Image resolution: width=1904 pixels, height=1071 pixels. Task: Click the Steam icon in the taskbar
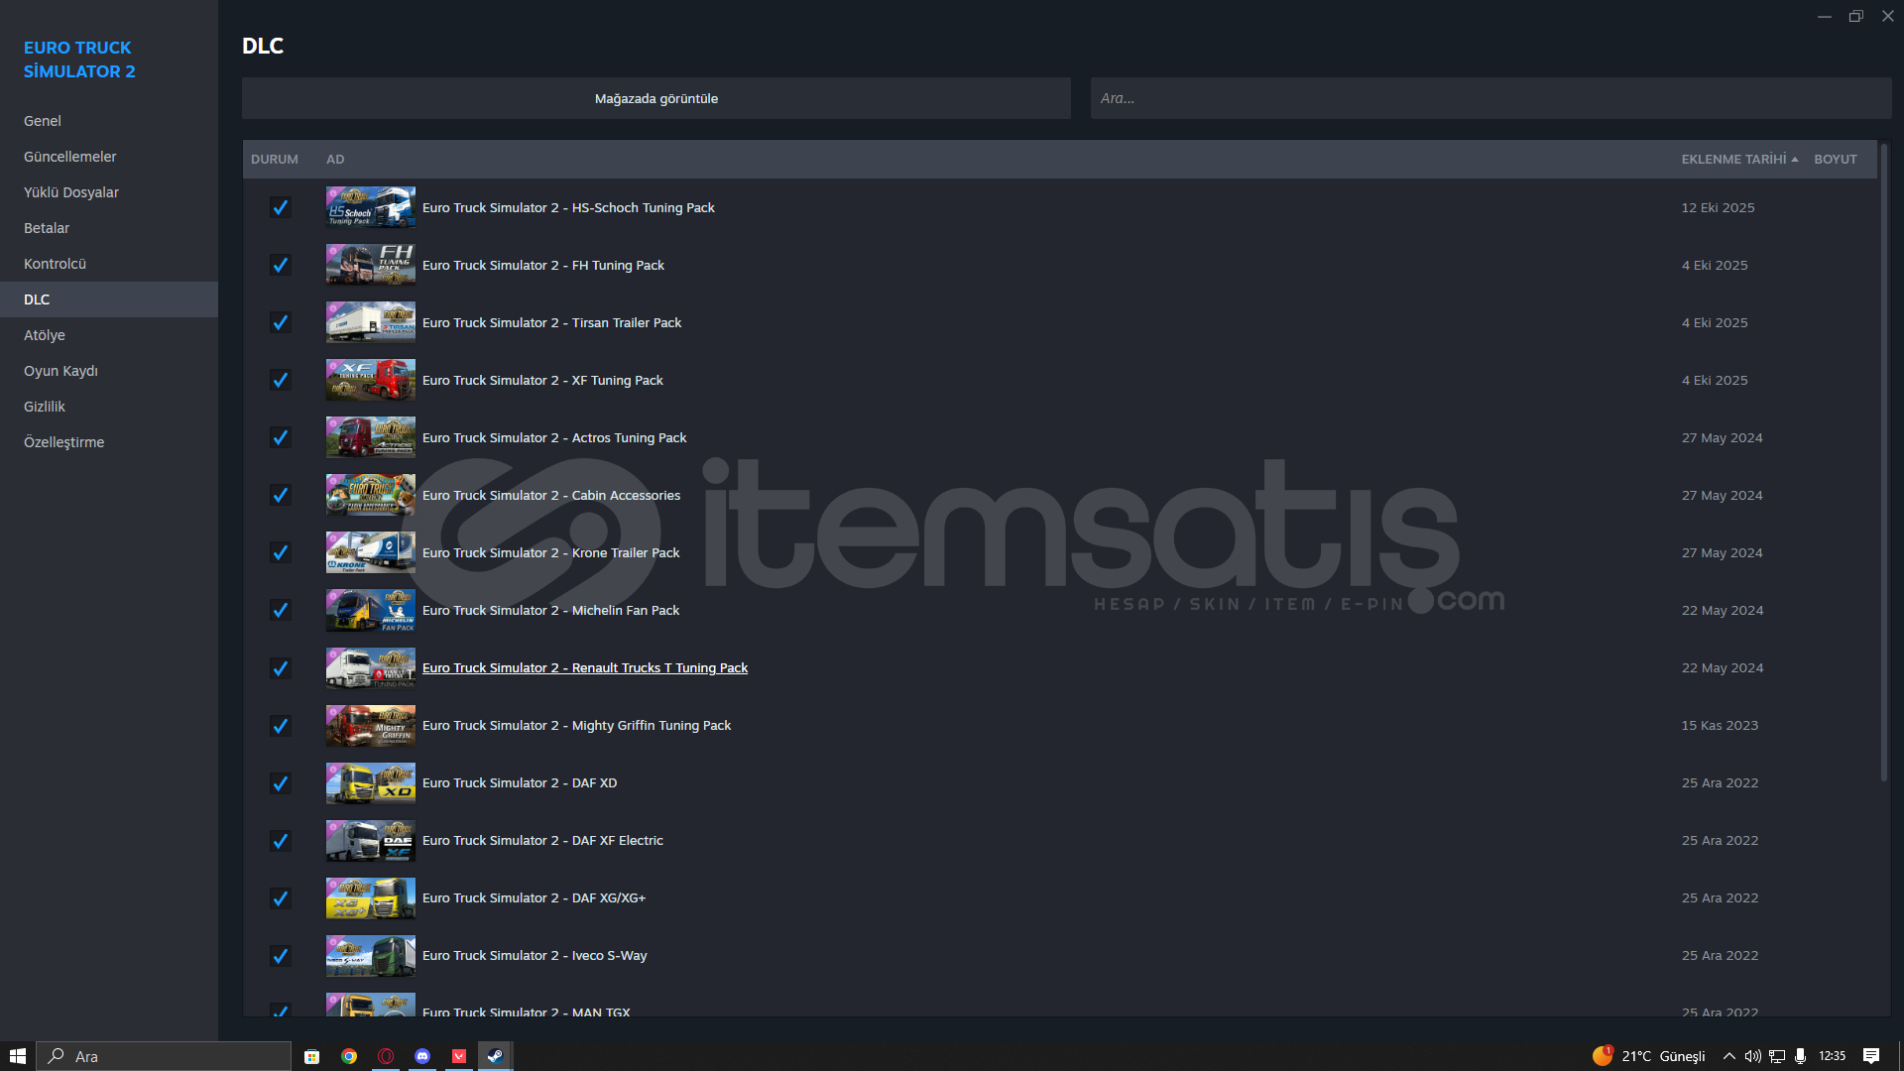[495, 1056]
